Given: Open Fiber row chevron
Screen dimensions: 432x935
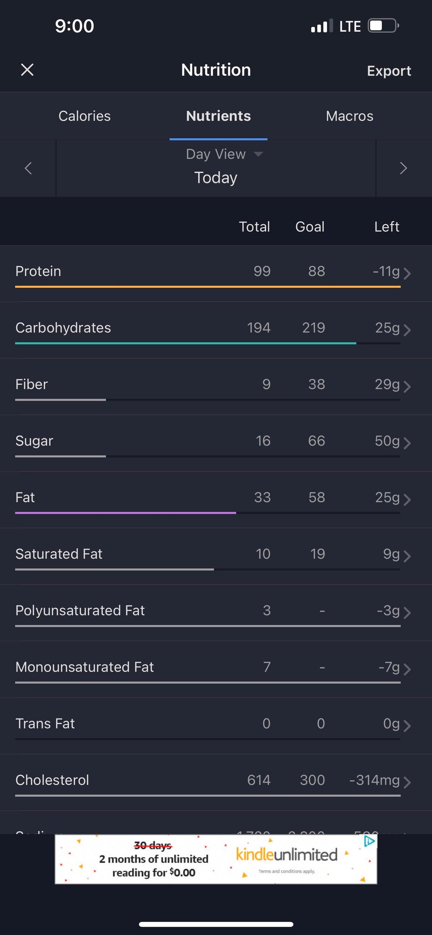Looking at the screenshot, I should click(407, 386).
